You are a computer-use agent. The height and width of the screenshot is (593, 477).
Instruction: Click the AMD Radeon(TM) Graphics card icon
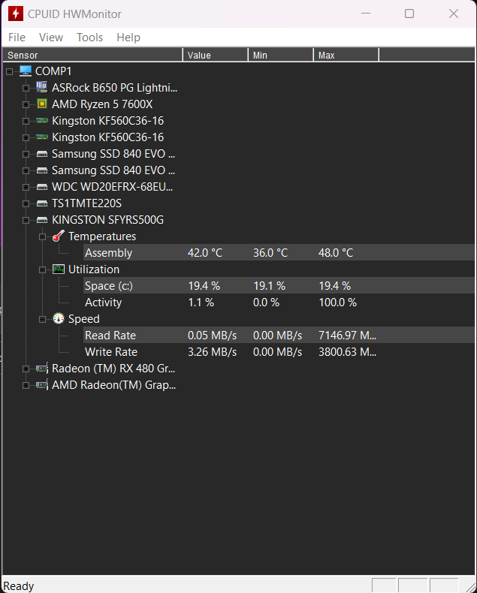[42, 385]
